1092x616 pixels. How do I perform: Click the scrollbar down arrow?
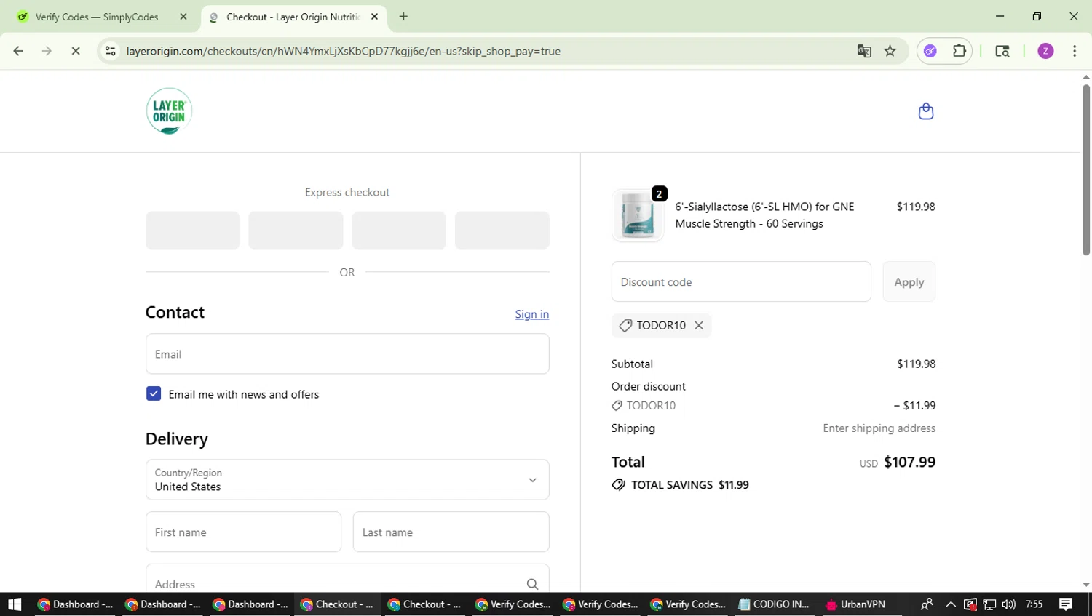(1086, 585)
